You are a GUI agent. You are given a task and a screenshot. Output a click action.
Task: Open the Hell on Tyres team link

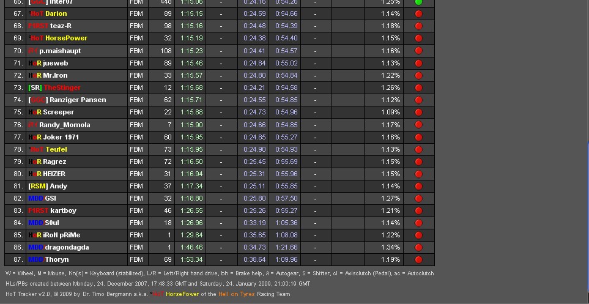tap(238, 294)
